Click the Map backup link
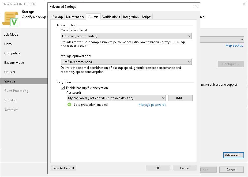 click(x=234, y=46)
